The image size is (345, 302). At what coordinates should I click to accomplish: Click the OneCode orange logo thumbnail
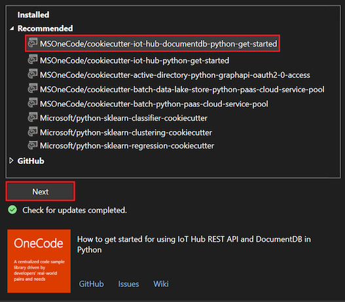coord(39,261)
